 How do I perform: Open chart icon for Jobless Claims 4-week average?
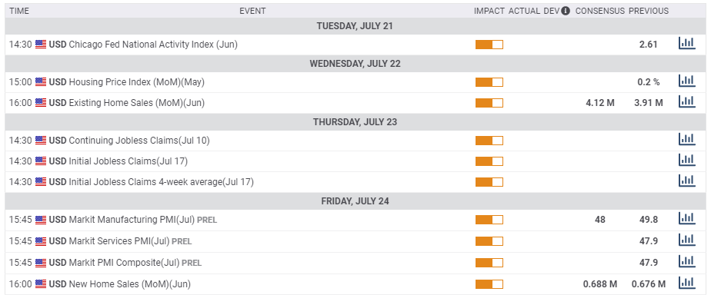point(686,181)
